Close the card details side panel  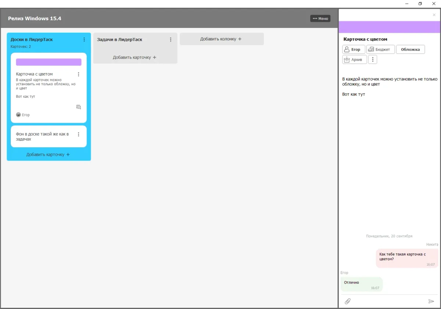tap(434, 15)
